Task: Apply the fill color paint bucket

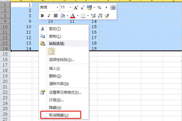Action: 62,16
